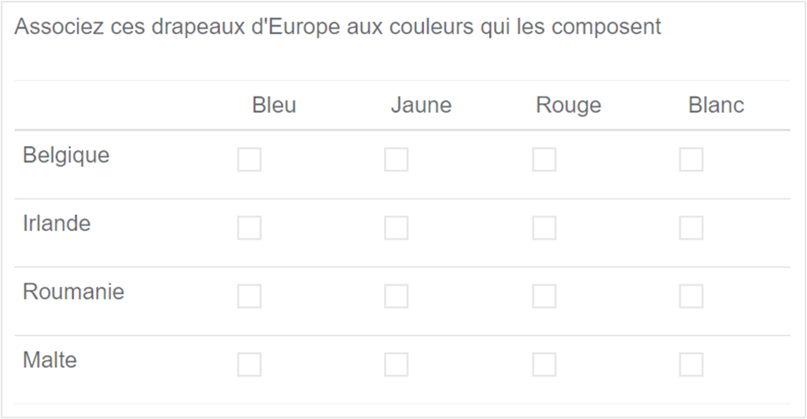Screen dimensions: 807x419
Task: Check Jaune for Roumanie
Action: tap(396, 296)
